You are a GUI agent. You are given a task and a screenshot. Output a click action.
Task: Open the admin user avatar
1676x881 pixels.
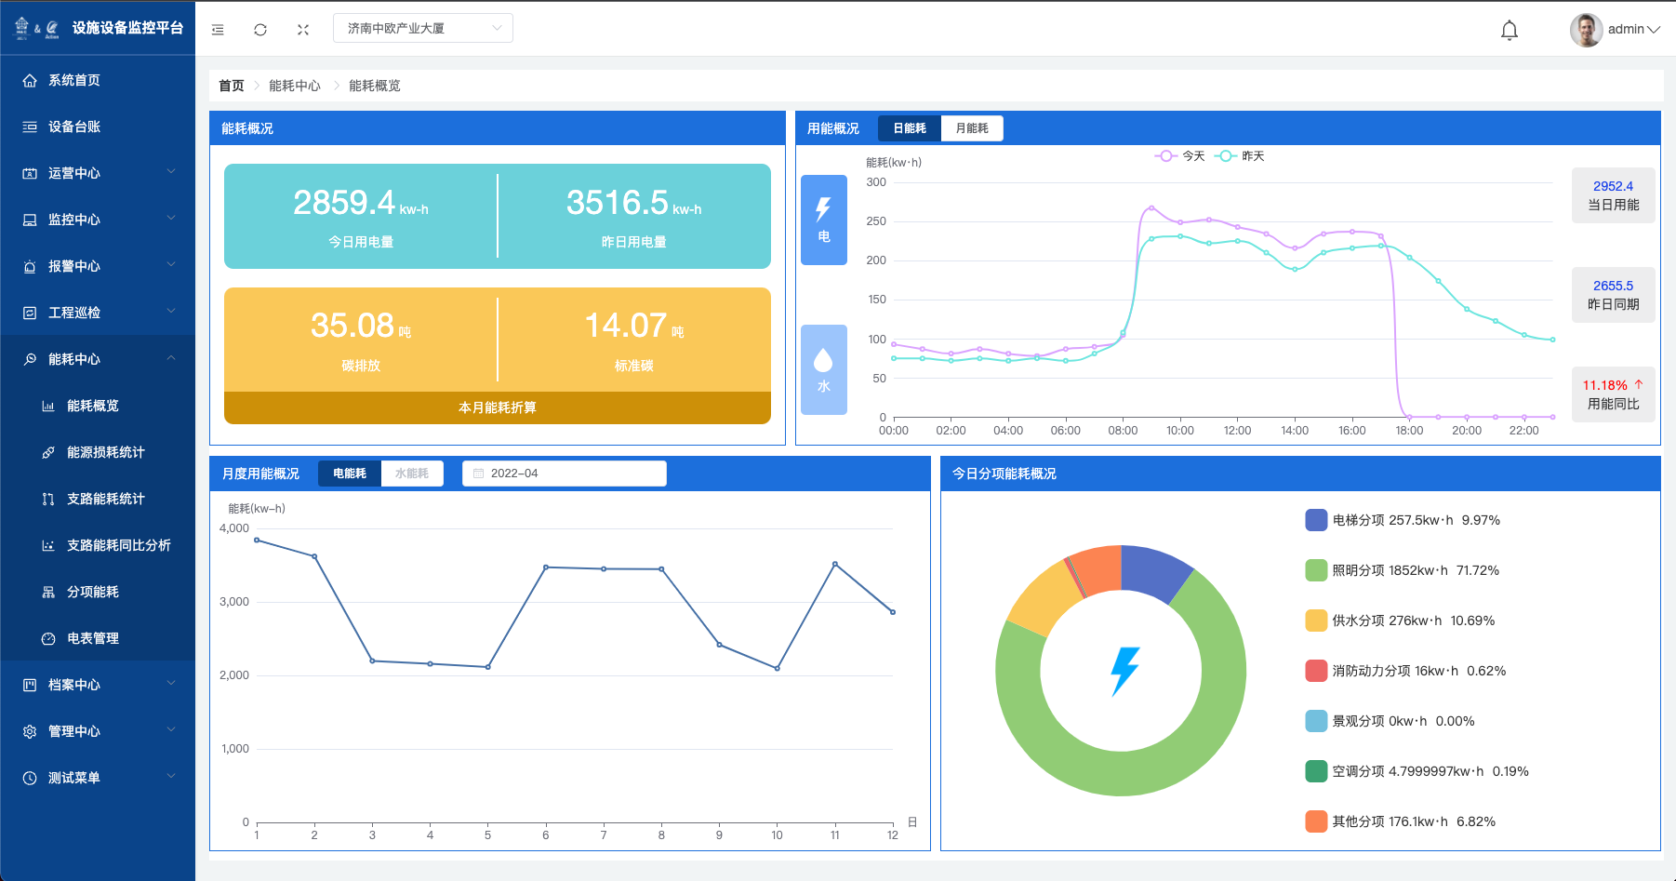(1585, 30)
